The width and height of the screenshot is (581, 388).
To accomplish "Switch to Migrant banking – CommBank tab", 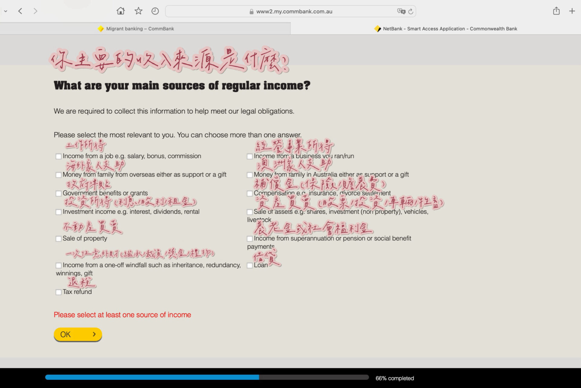I will pyautogui.click(x=140, y=29).
